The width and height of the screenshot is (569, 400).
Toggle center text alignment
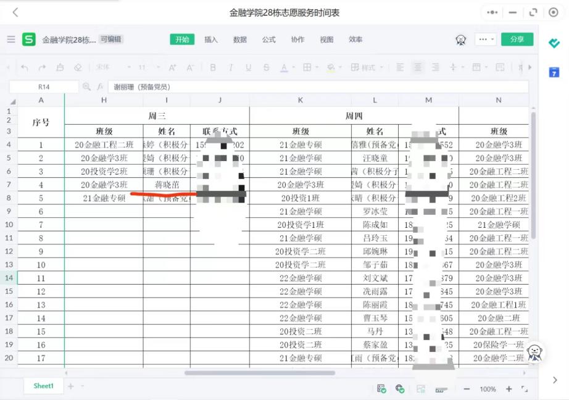418,67
